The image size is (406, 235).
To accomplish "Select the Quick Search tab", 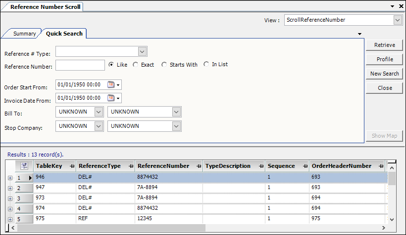I will click(x=64, y=34).
